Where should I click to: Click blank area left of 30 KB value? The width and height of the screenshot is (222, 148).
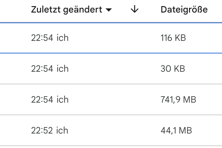pyautogui.click(x=113, y=69)
